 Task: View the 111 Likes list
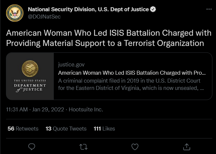tap(104, 129)
